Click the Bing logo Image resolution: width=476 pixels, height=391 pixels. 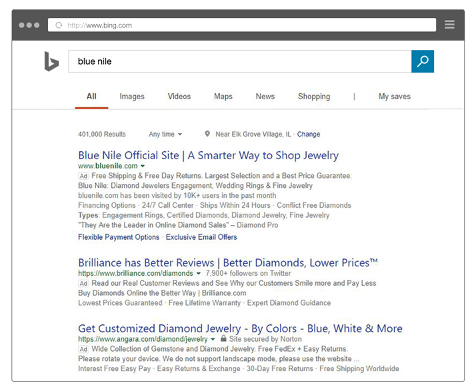[51, 61]
